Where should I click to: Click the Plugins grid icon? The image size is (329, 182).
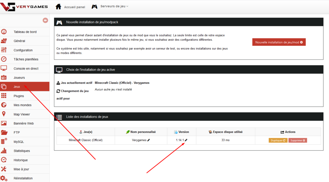coord(4,96)
